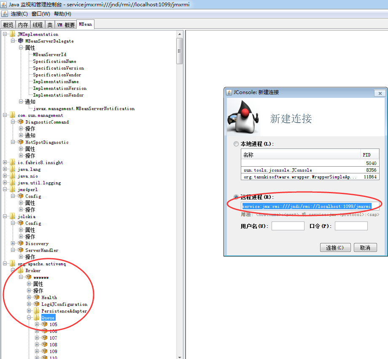
Task: Click the JMImplementation folder icon
Action: [12, 34]
